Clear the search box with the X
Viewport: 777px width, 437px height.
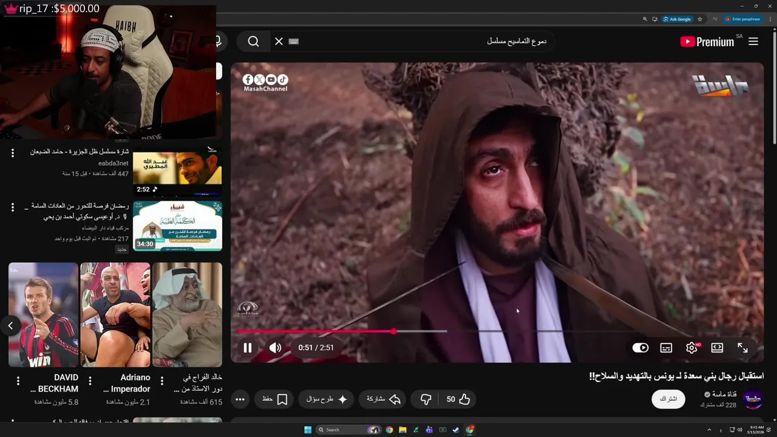[x=279, y=41]
